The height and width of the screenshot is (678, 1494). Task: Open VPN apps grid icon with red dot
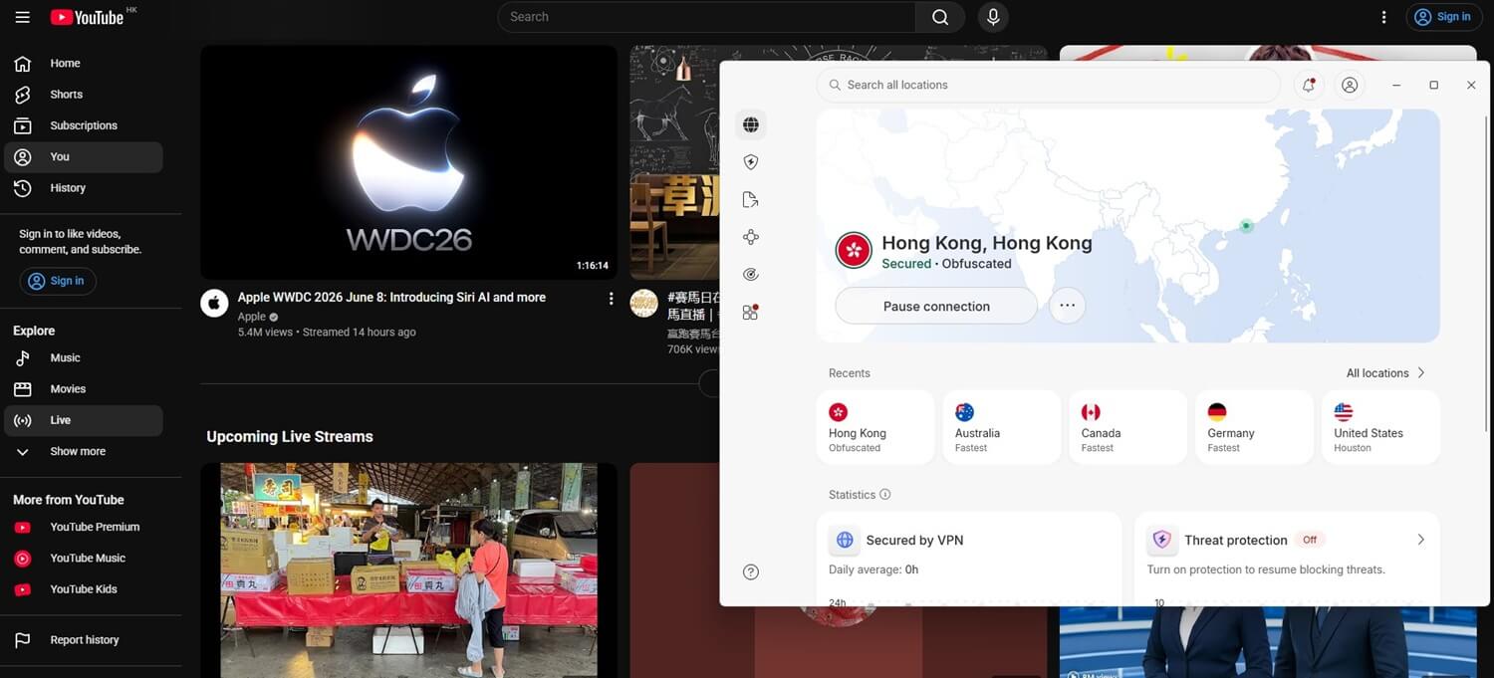pos(751,313)
